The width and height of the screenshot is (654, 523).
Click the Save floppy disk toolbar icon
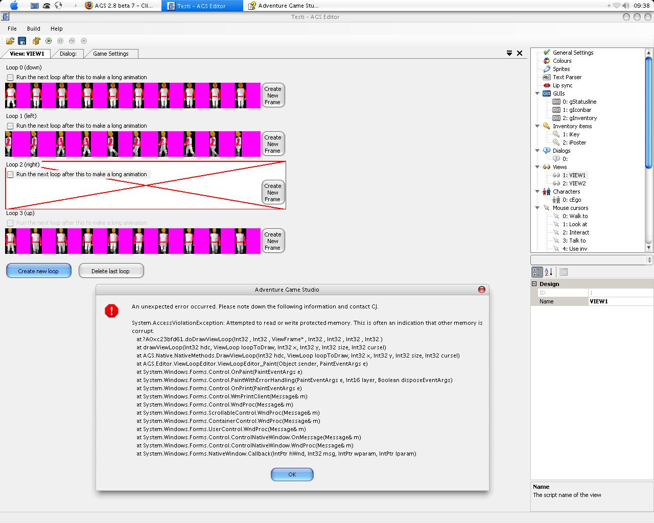22,41
